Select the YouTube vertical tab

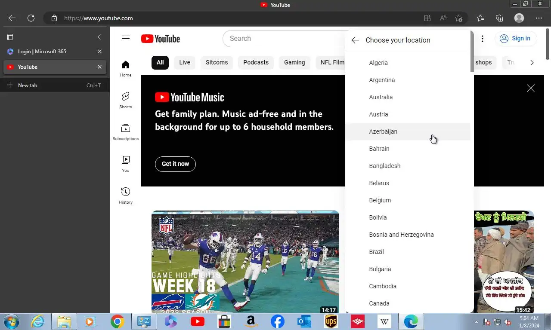click(55, 67)
